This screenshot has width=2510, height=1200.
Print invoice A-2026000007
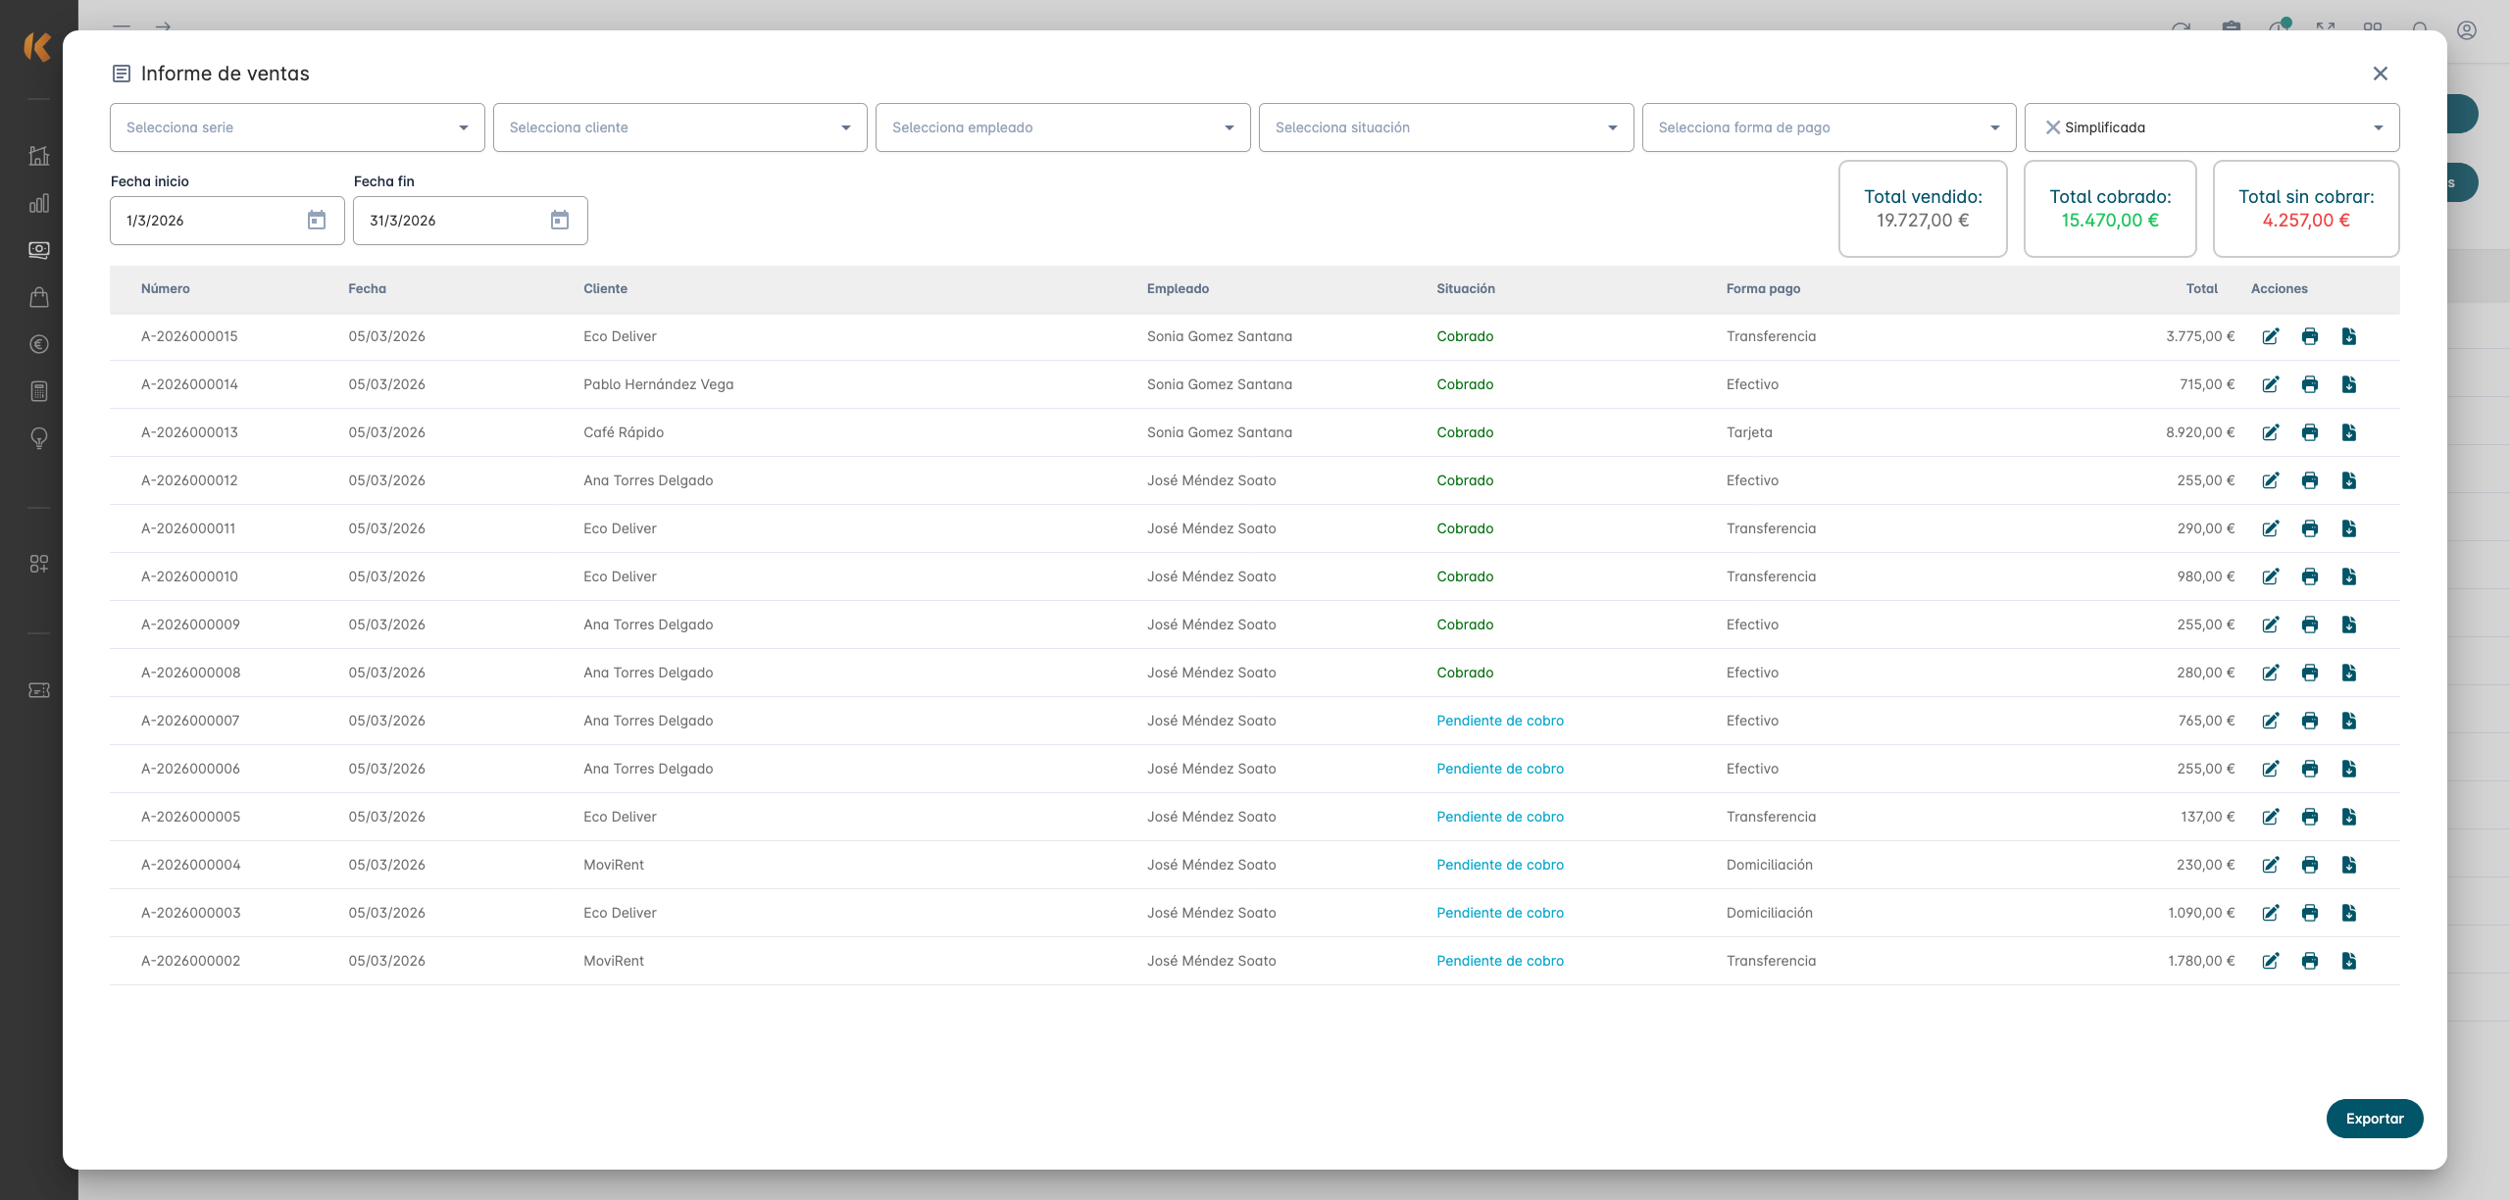coord(2310,721)
